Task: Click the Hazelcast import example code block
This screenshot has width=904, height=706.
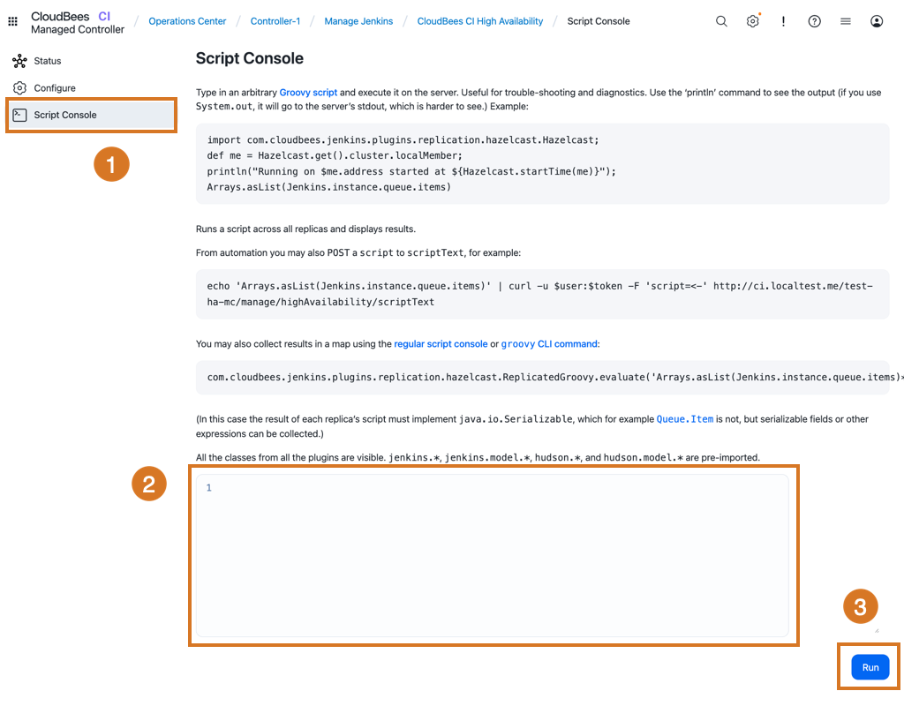Action: [543, 163]
